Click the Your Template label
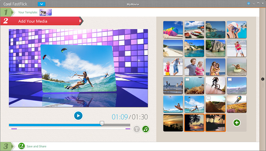The image size is (266, 151). click(x=28, y=12)
